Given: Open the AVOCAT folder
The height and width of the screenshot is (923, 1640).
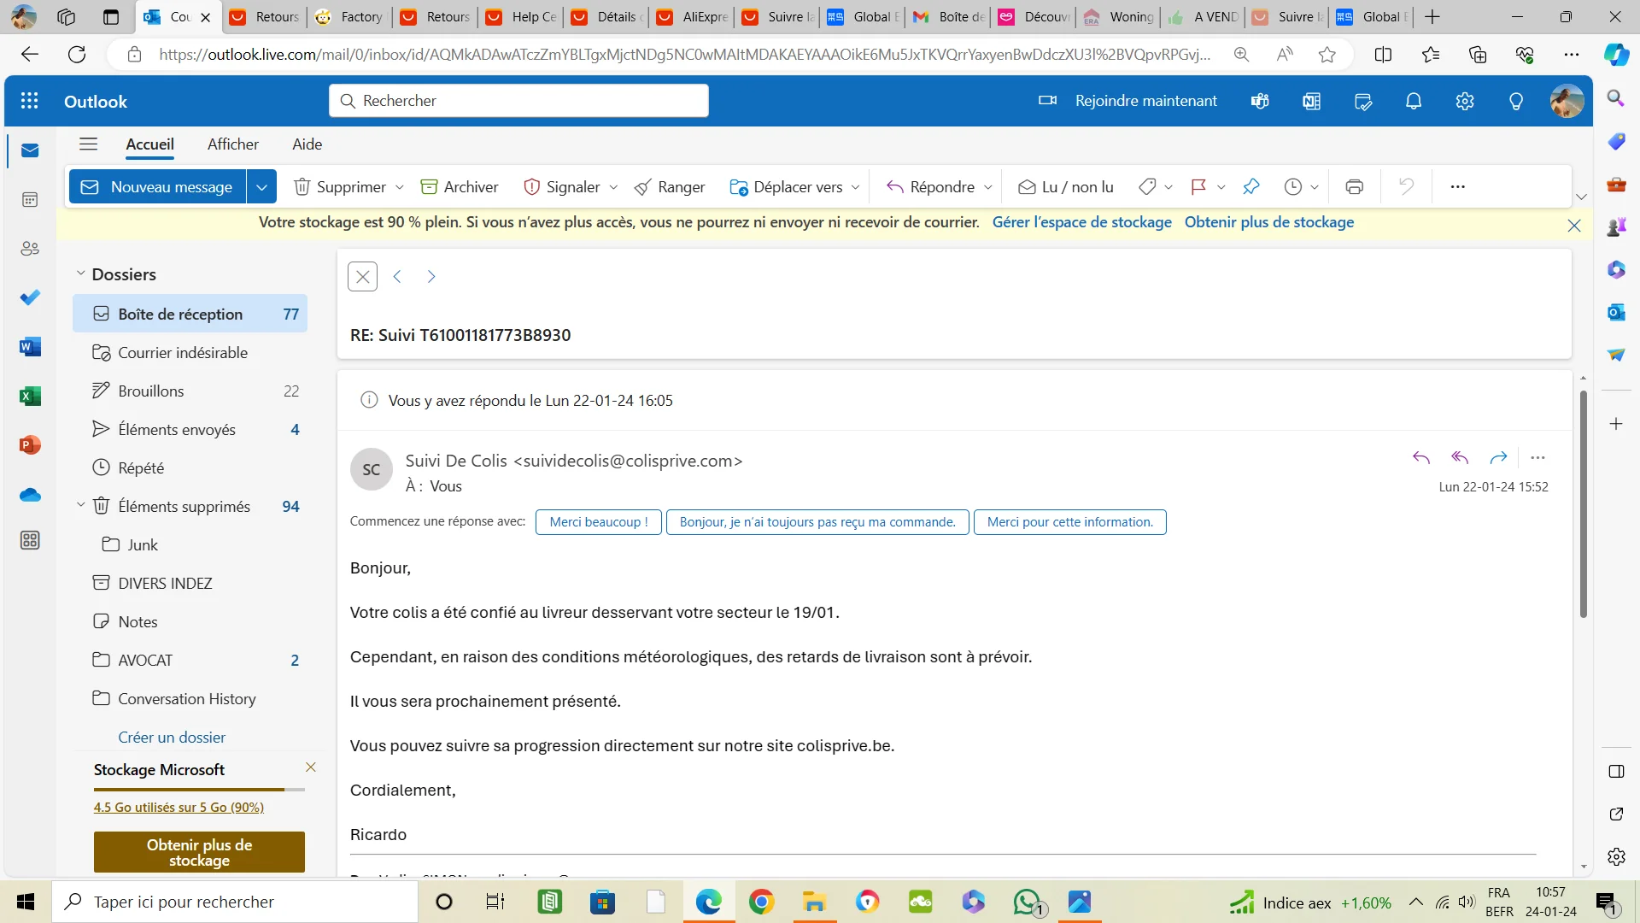Looking at the screenshot, I should (x=190, y=660).
